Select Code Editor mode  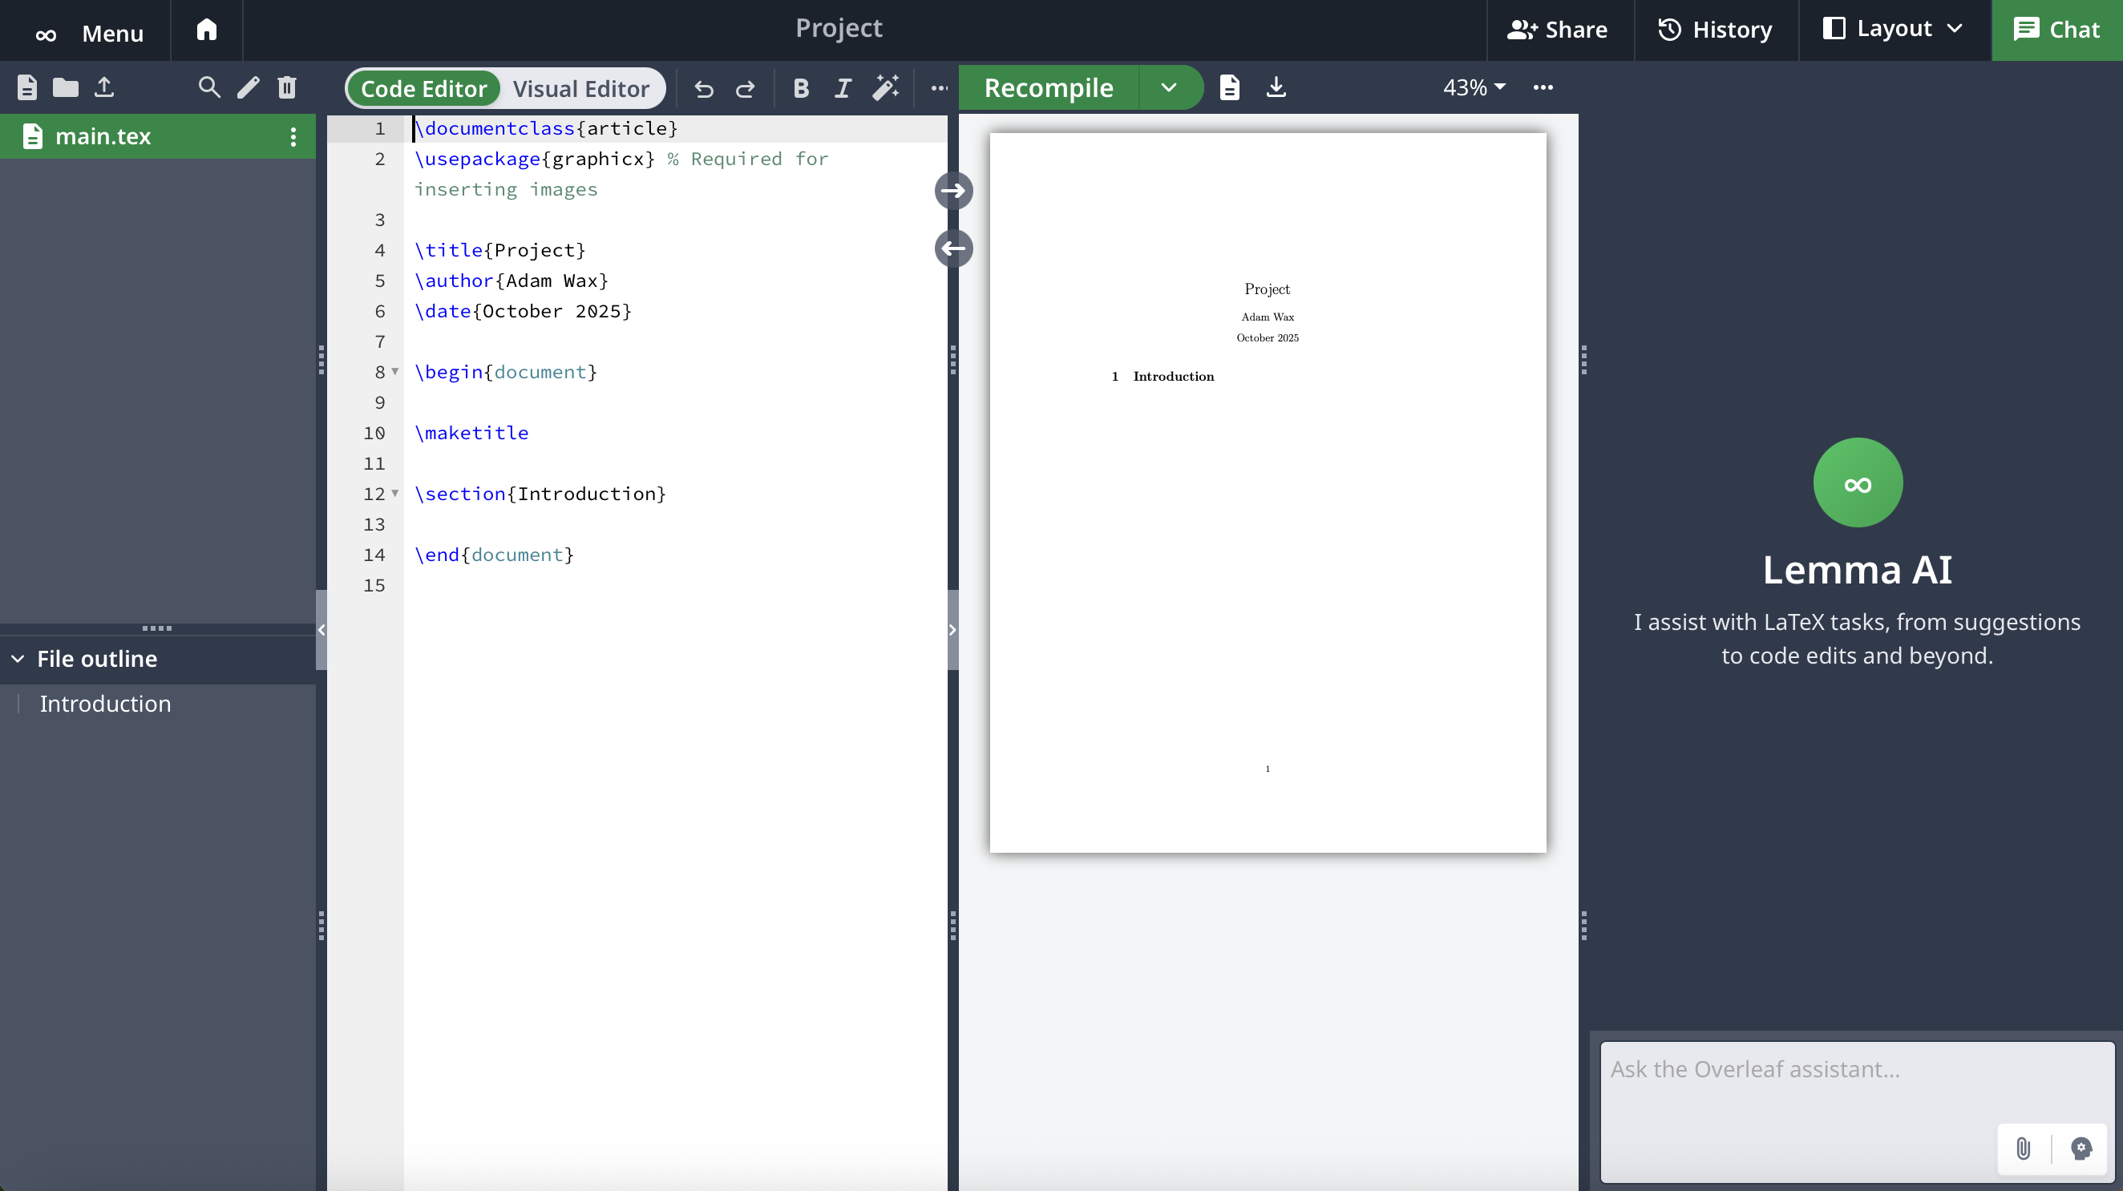click(x=423, y=88)
